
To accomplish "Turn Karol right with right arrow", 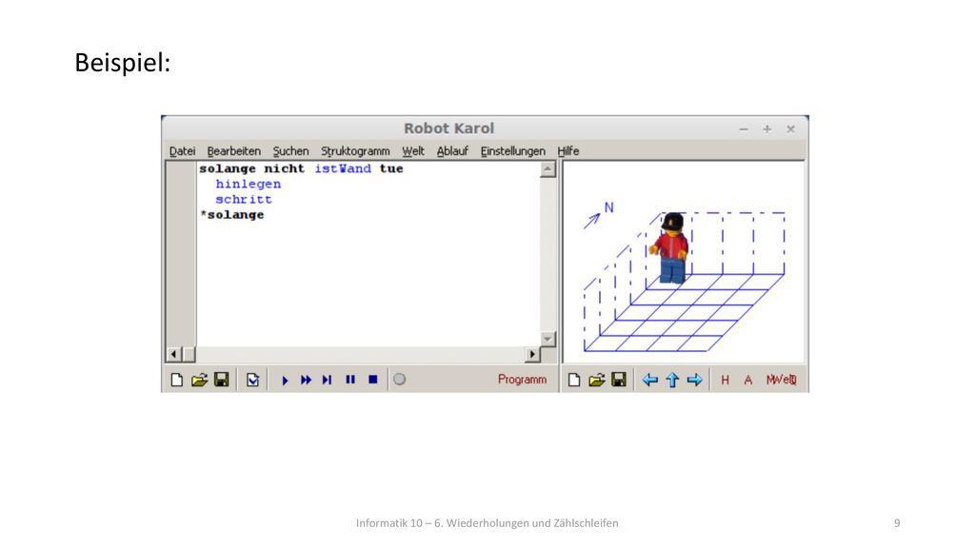I will point(694,380).
